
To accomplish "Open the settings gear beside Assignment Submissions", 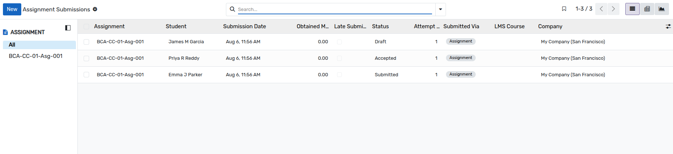I will tap(95, 9).
